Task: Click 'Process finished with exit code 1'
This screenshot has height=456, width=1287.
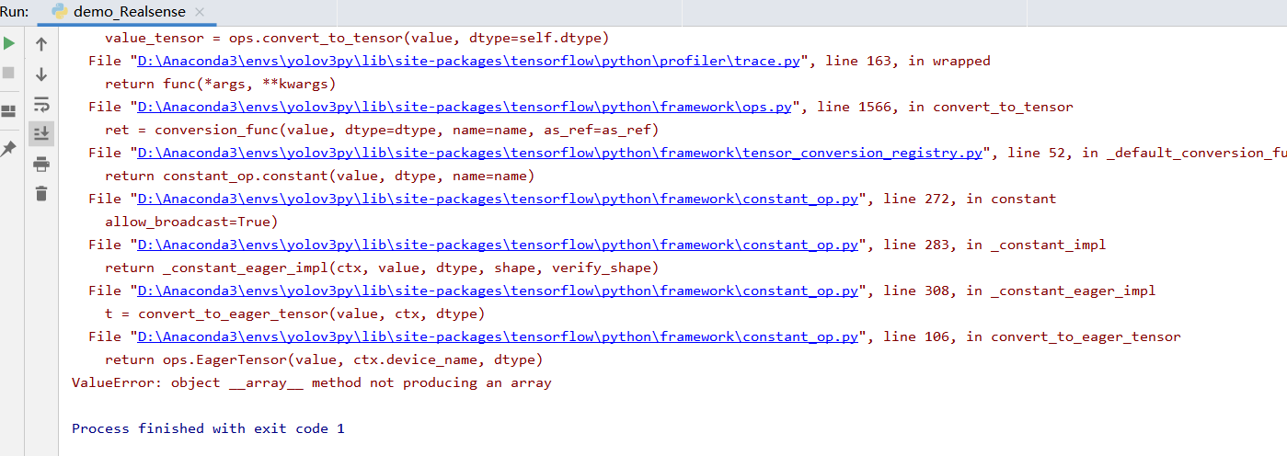Action: [208, 428]
